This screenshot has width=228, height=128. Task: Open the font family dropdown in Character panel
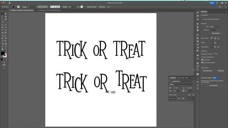point(193,81)
